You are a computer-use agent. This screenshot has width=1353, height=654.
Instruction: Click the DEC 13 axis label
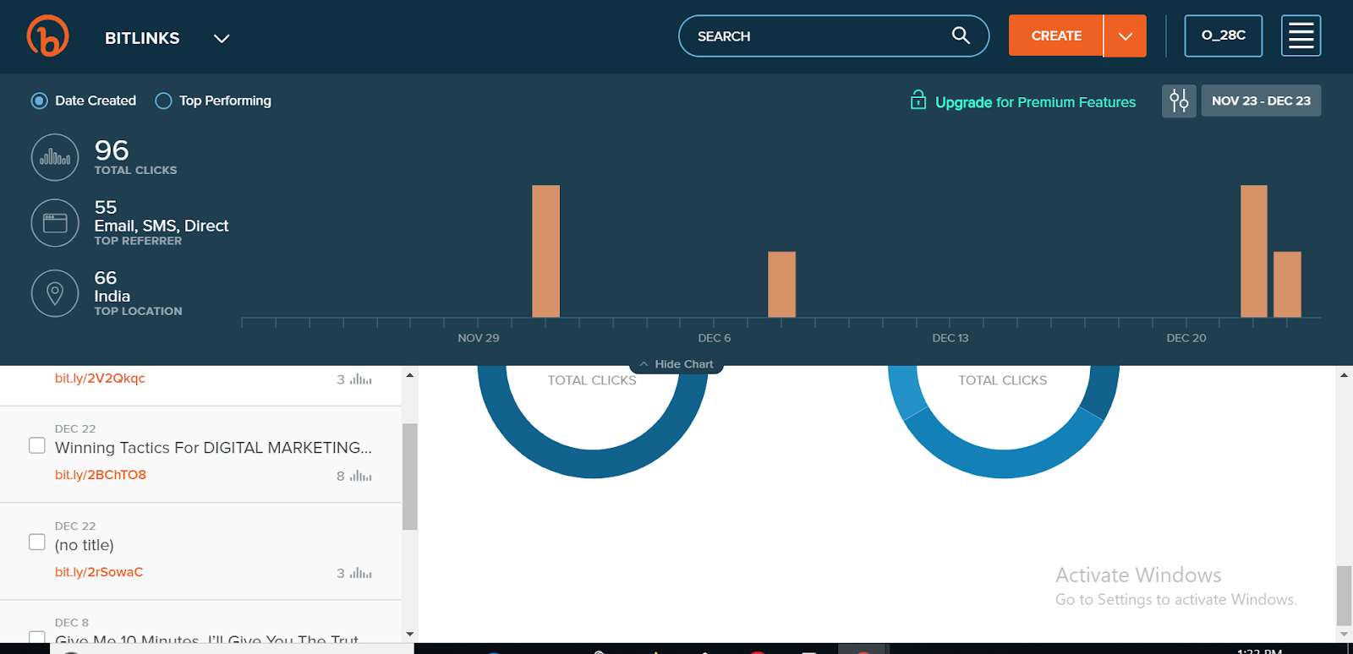click(x=950, y=338)
